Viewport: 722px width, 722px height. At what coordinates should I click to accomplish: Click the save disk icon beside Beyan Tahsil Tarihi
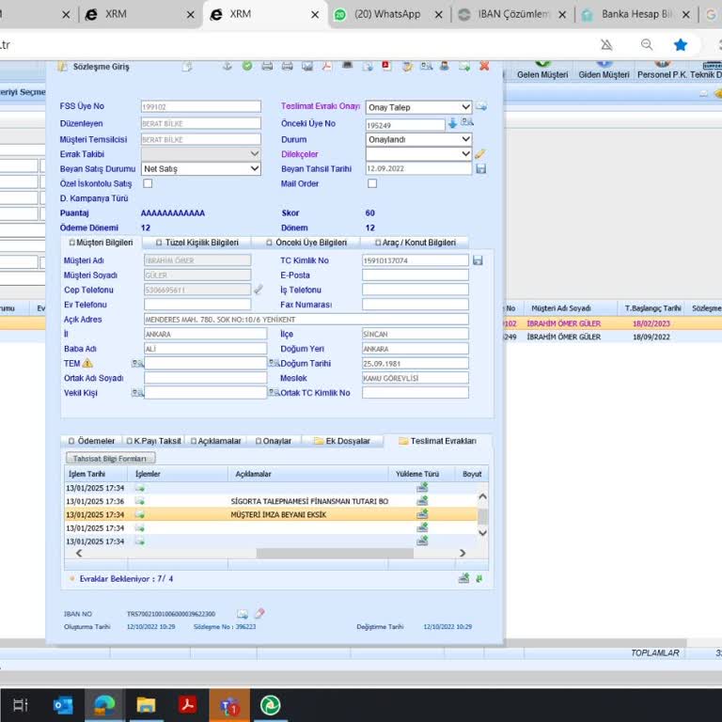coord(481,169)
